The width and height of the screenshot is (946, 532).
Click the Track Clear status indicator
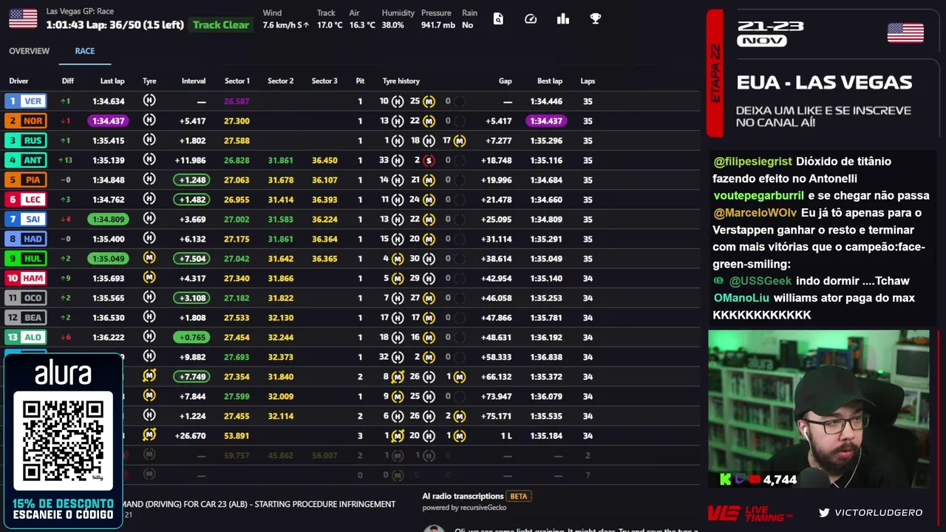tap(221, 24)
